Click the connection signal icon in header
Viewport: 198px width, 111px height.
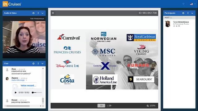point(183,4)
